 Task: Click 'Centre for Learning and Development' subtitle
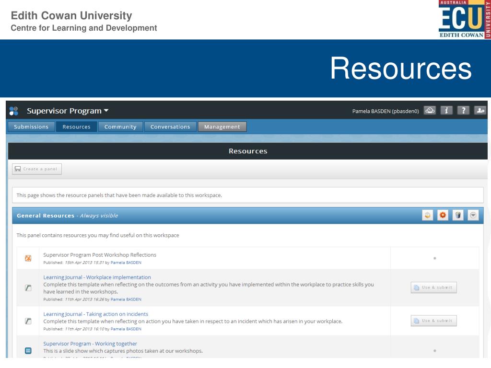click(84, 28)
